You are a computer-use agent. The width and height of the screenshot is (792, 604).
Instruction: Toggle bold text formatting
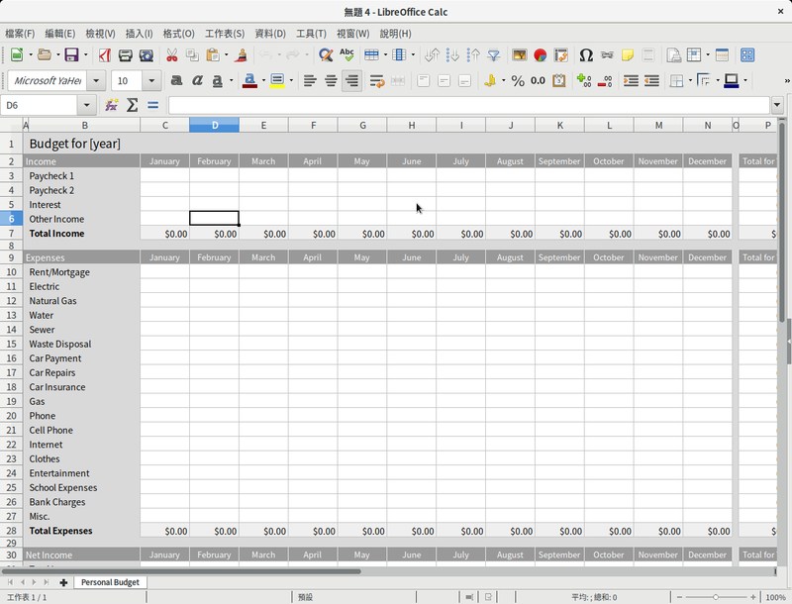176,81
